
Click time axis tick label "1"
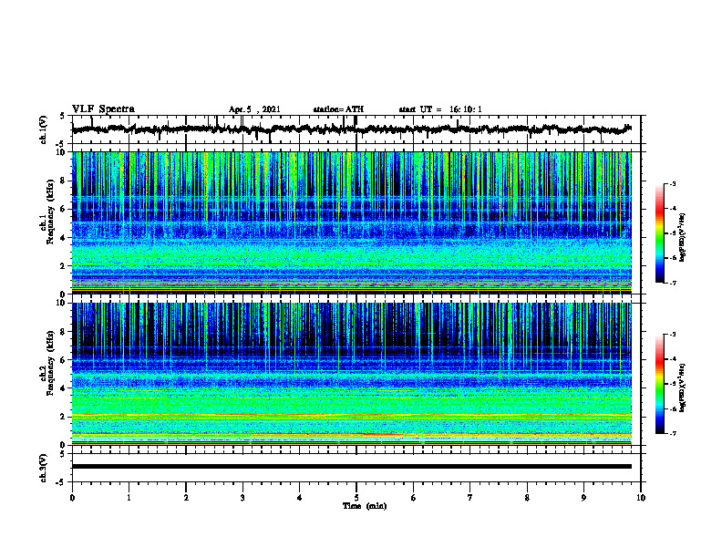tap(129, 498)
